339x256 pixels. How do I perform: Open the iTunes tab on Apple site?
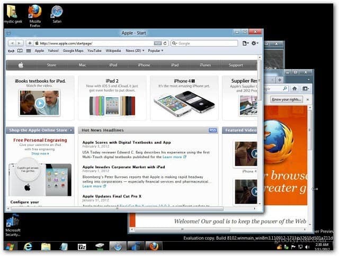click(205, 65)
